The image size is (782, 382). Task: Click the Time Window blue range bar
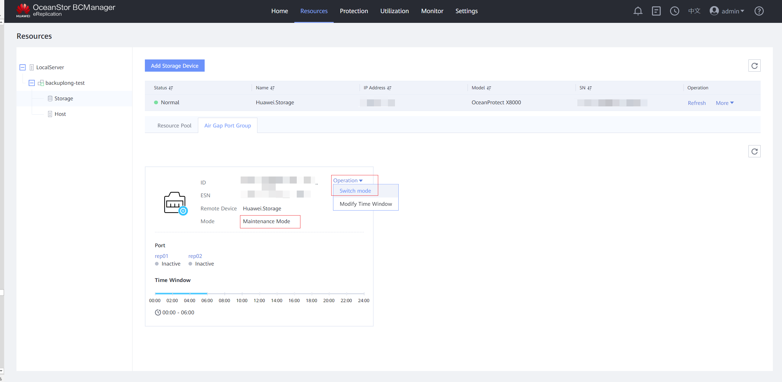click(181, 294)
